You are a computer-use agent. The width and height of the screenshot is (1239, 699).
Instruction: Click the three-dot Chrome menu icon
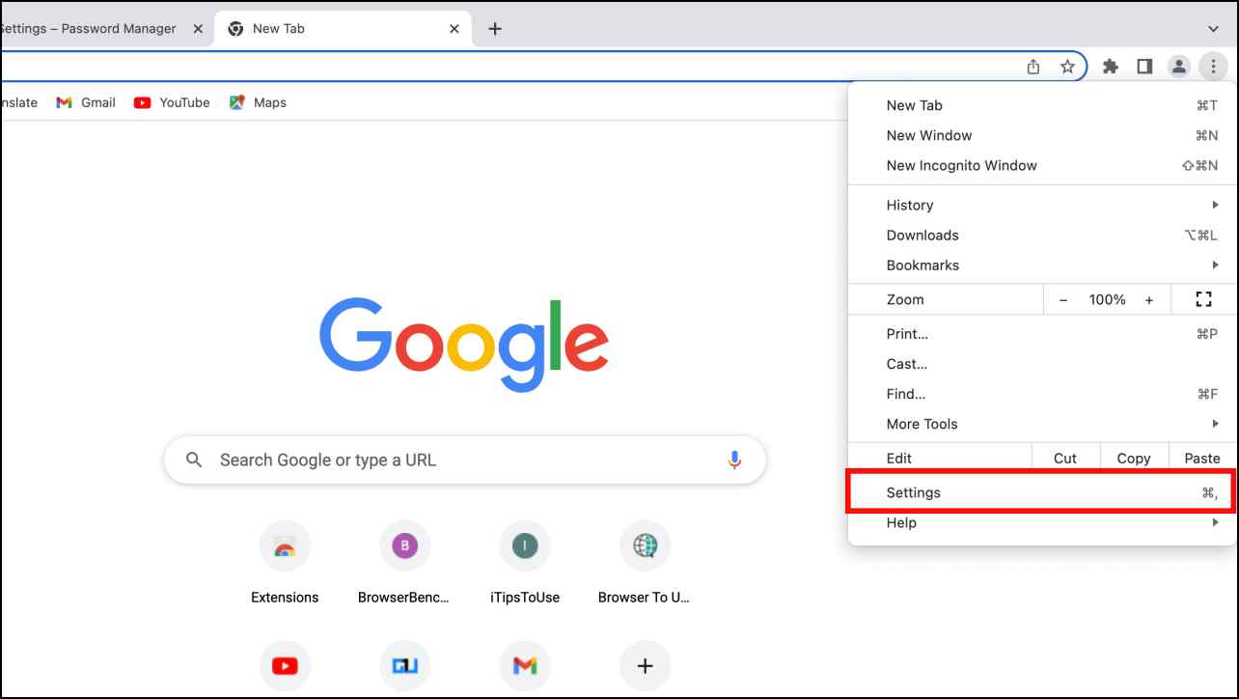(x=1213, y=67)
